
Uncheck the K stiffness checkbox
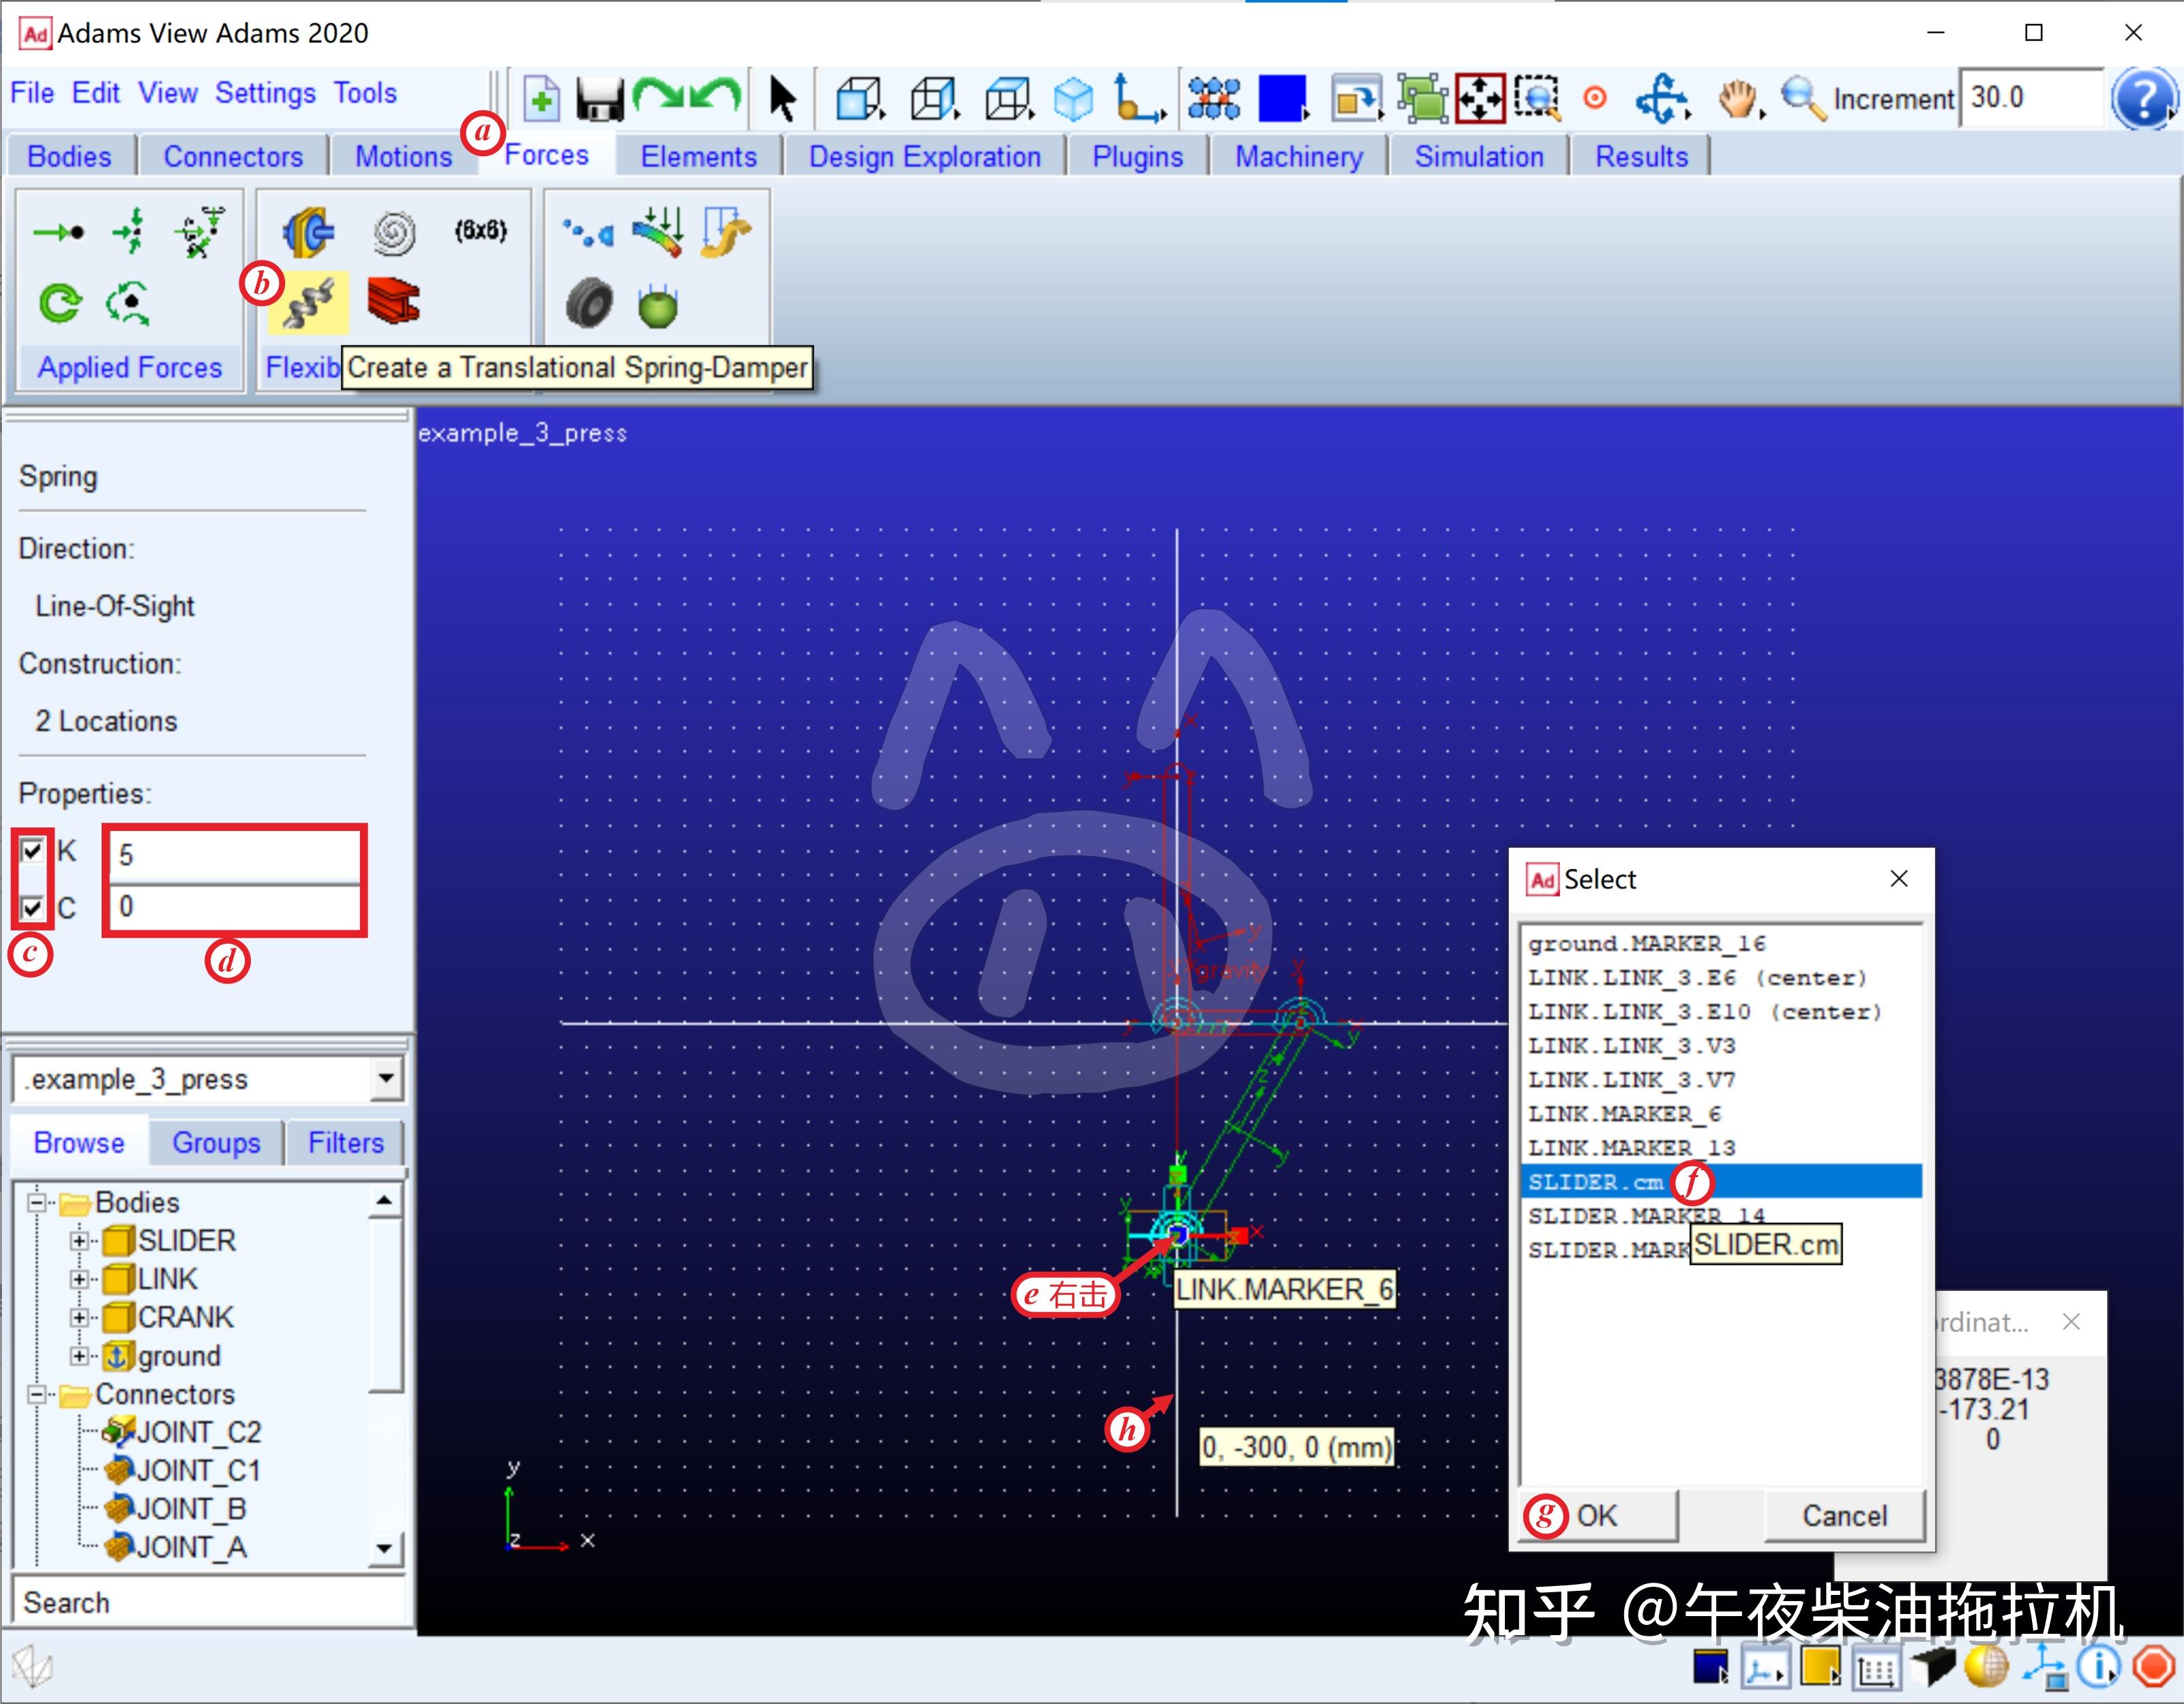[33, 851]
